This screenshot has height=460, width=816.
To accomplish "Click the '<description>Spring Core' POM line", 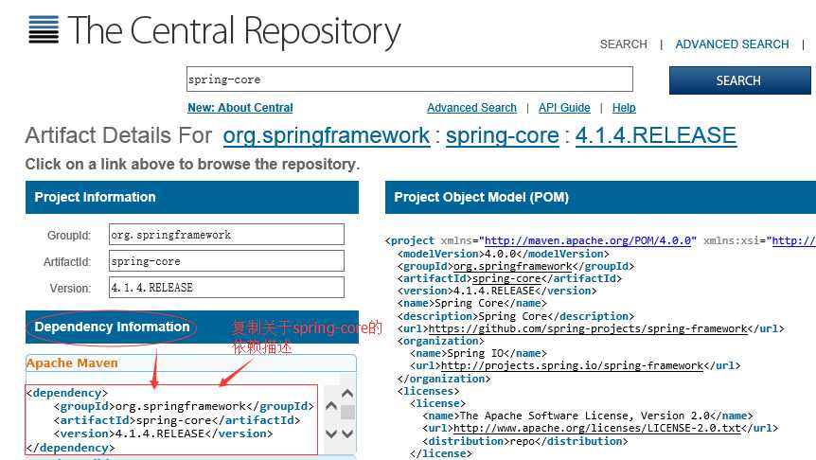I will 516,316.
